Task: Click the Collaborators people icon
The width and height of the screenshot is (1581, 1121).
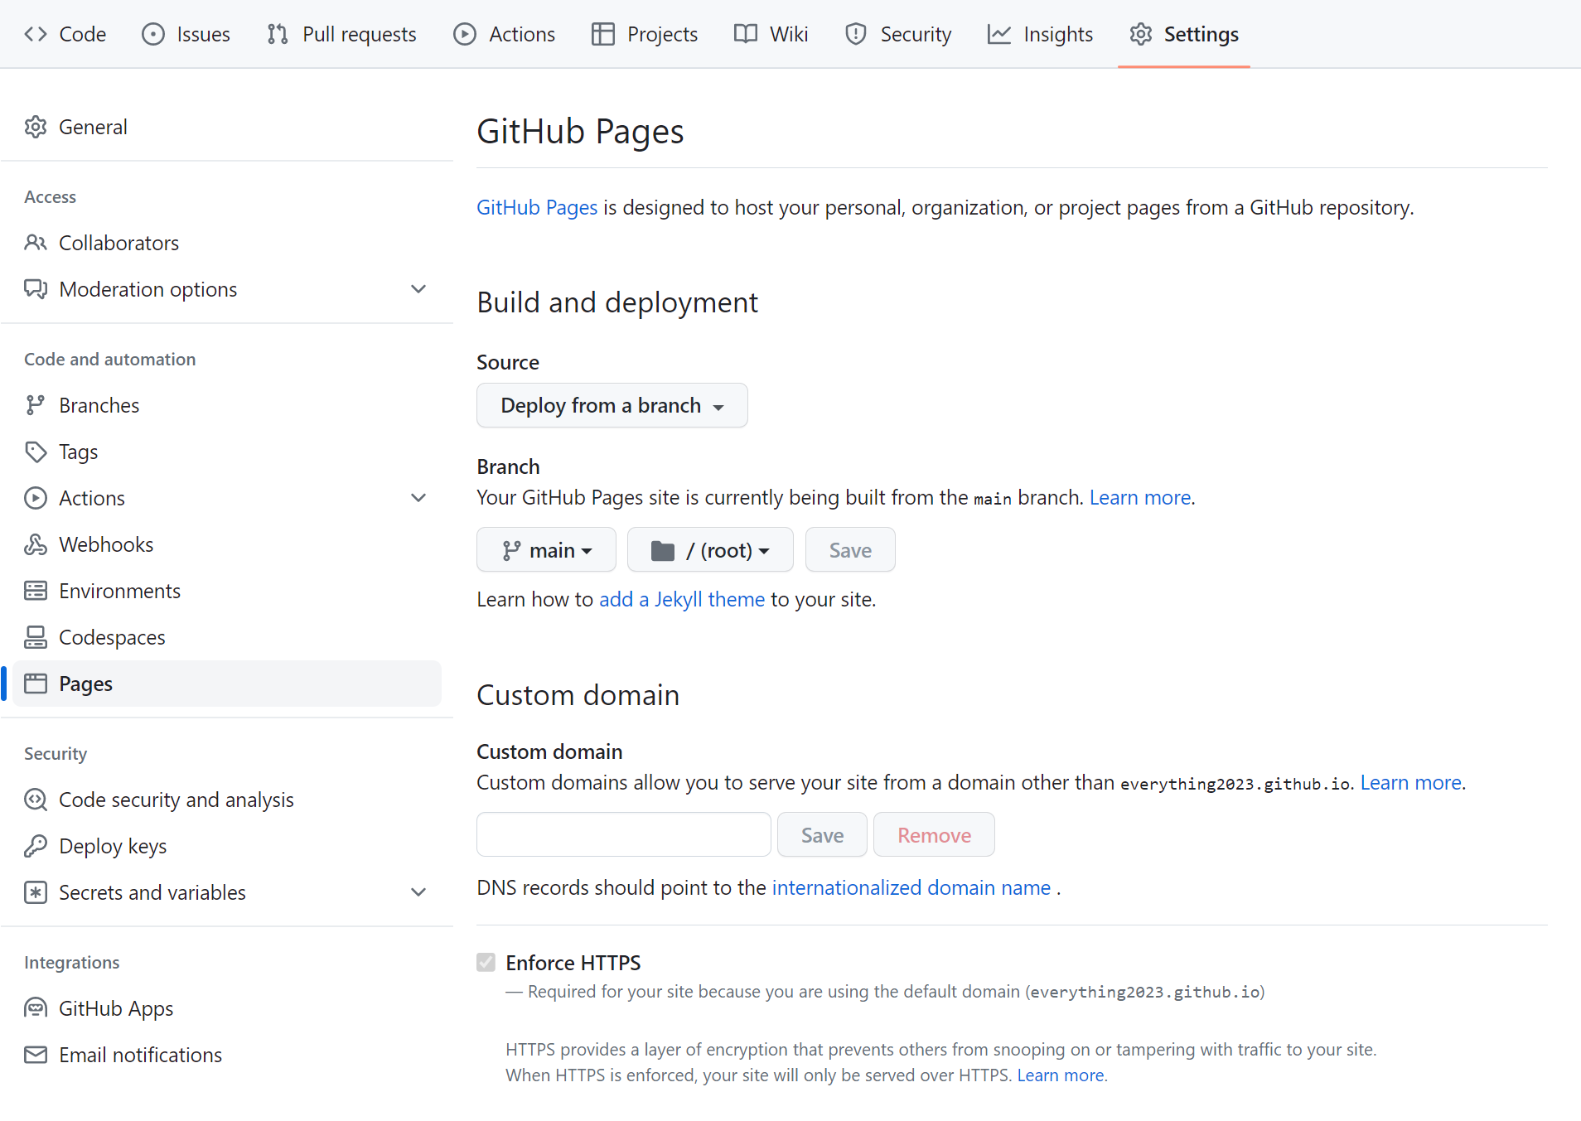Action: coord(36,243)
